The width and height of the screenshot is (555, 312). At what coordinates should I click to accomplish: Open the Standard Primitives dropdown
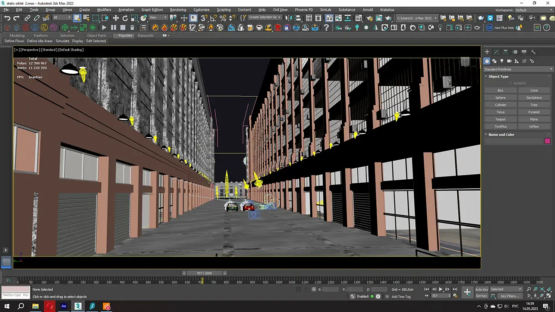click(518, 69)
